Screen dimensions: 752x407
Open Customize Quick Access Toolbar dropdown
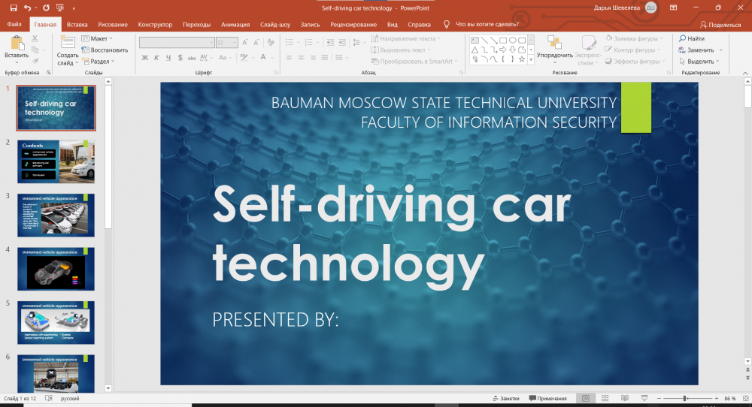tap(74, 8)
